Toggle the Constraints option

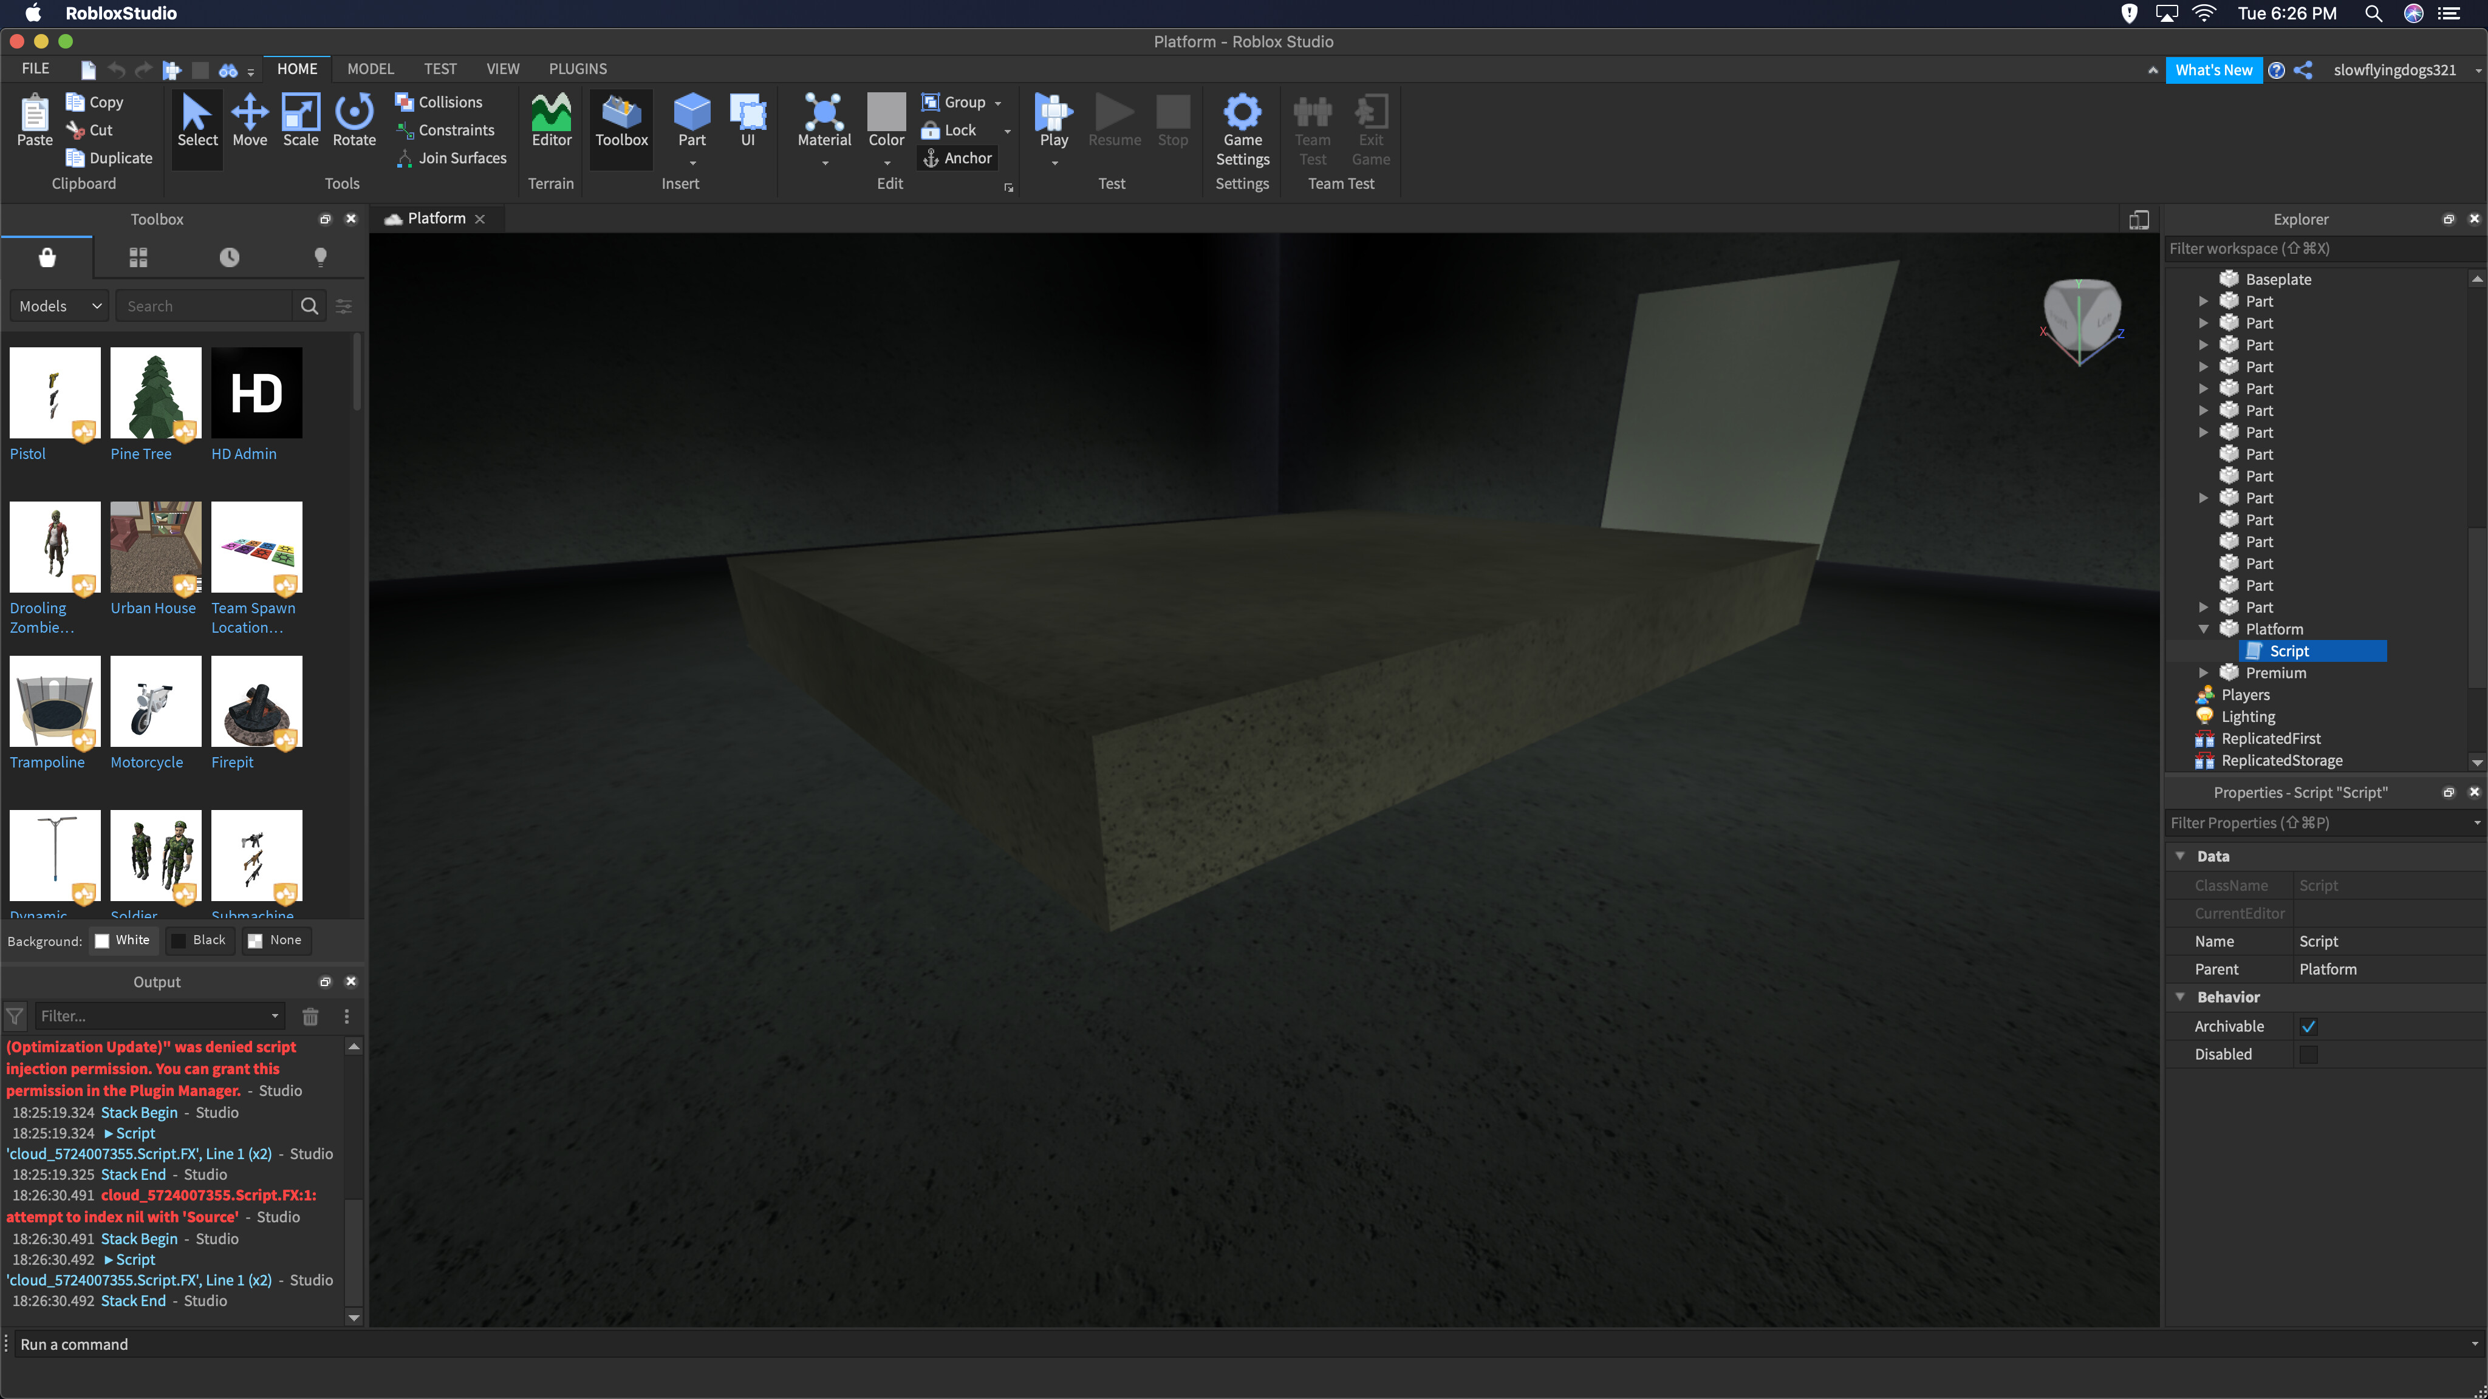click(x=445, y=129)
